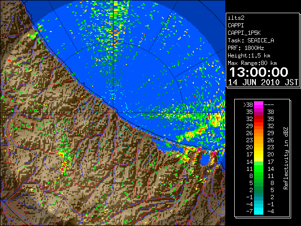The width and height of the screenshot is (301, 226).
Task: Click the '>38' legend value
Action: (x=248, y=105)
